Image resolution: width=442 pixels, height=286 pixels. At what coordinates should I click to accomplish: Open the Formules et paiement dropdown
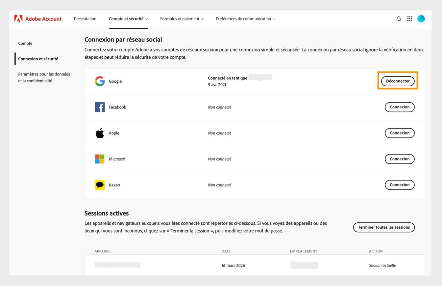(182, 19)
